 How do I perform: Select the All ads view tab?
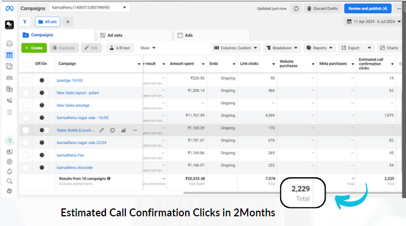pos(48,22)
